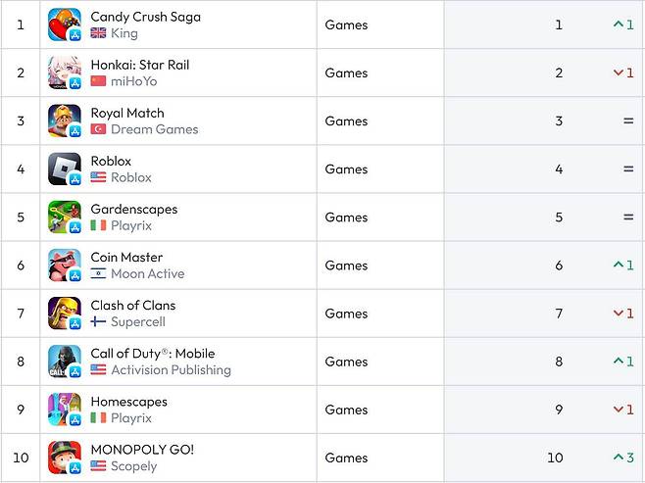645x483 pixels.
Task: Select the Royal Match app icon
Action: pyautogui.click(x=65, y=121)
